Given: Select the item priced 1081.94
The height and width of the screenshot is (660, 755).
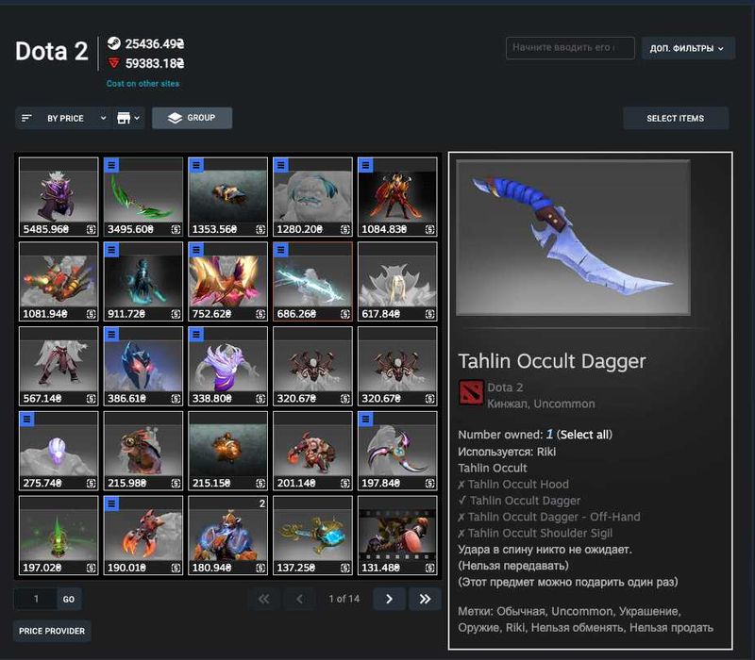Looking at the screenshot, I should pos(59,281).
